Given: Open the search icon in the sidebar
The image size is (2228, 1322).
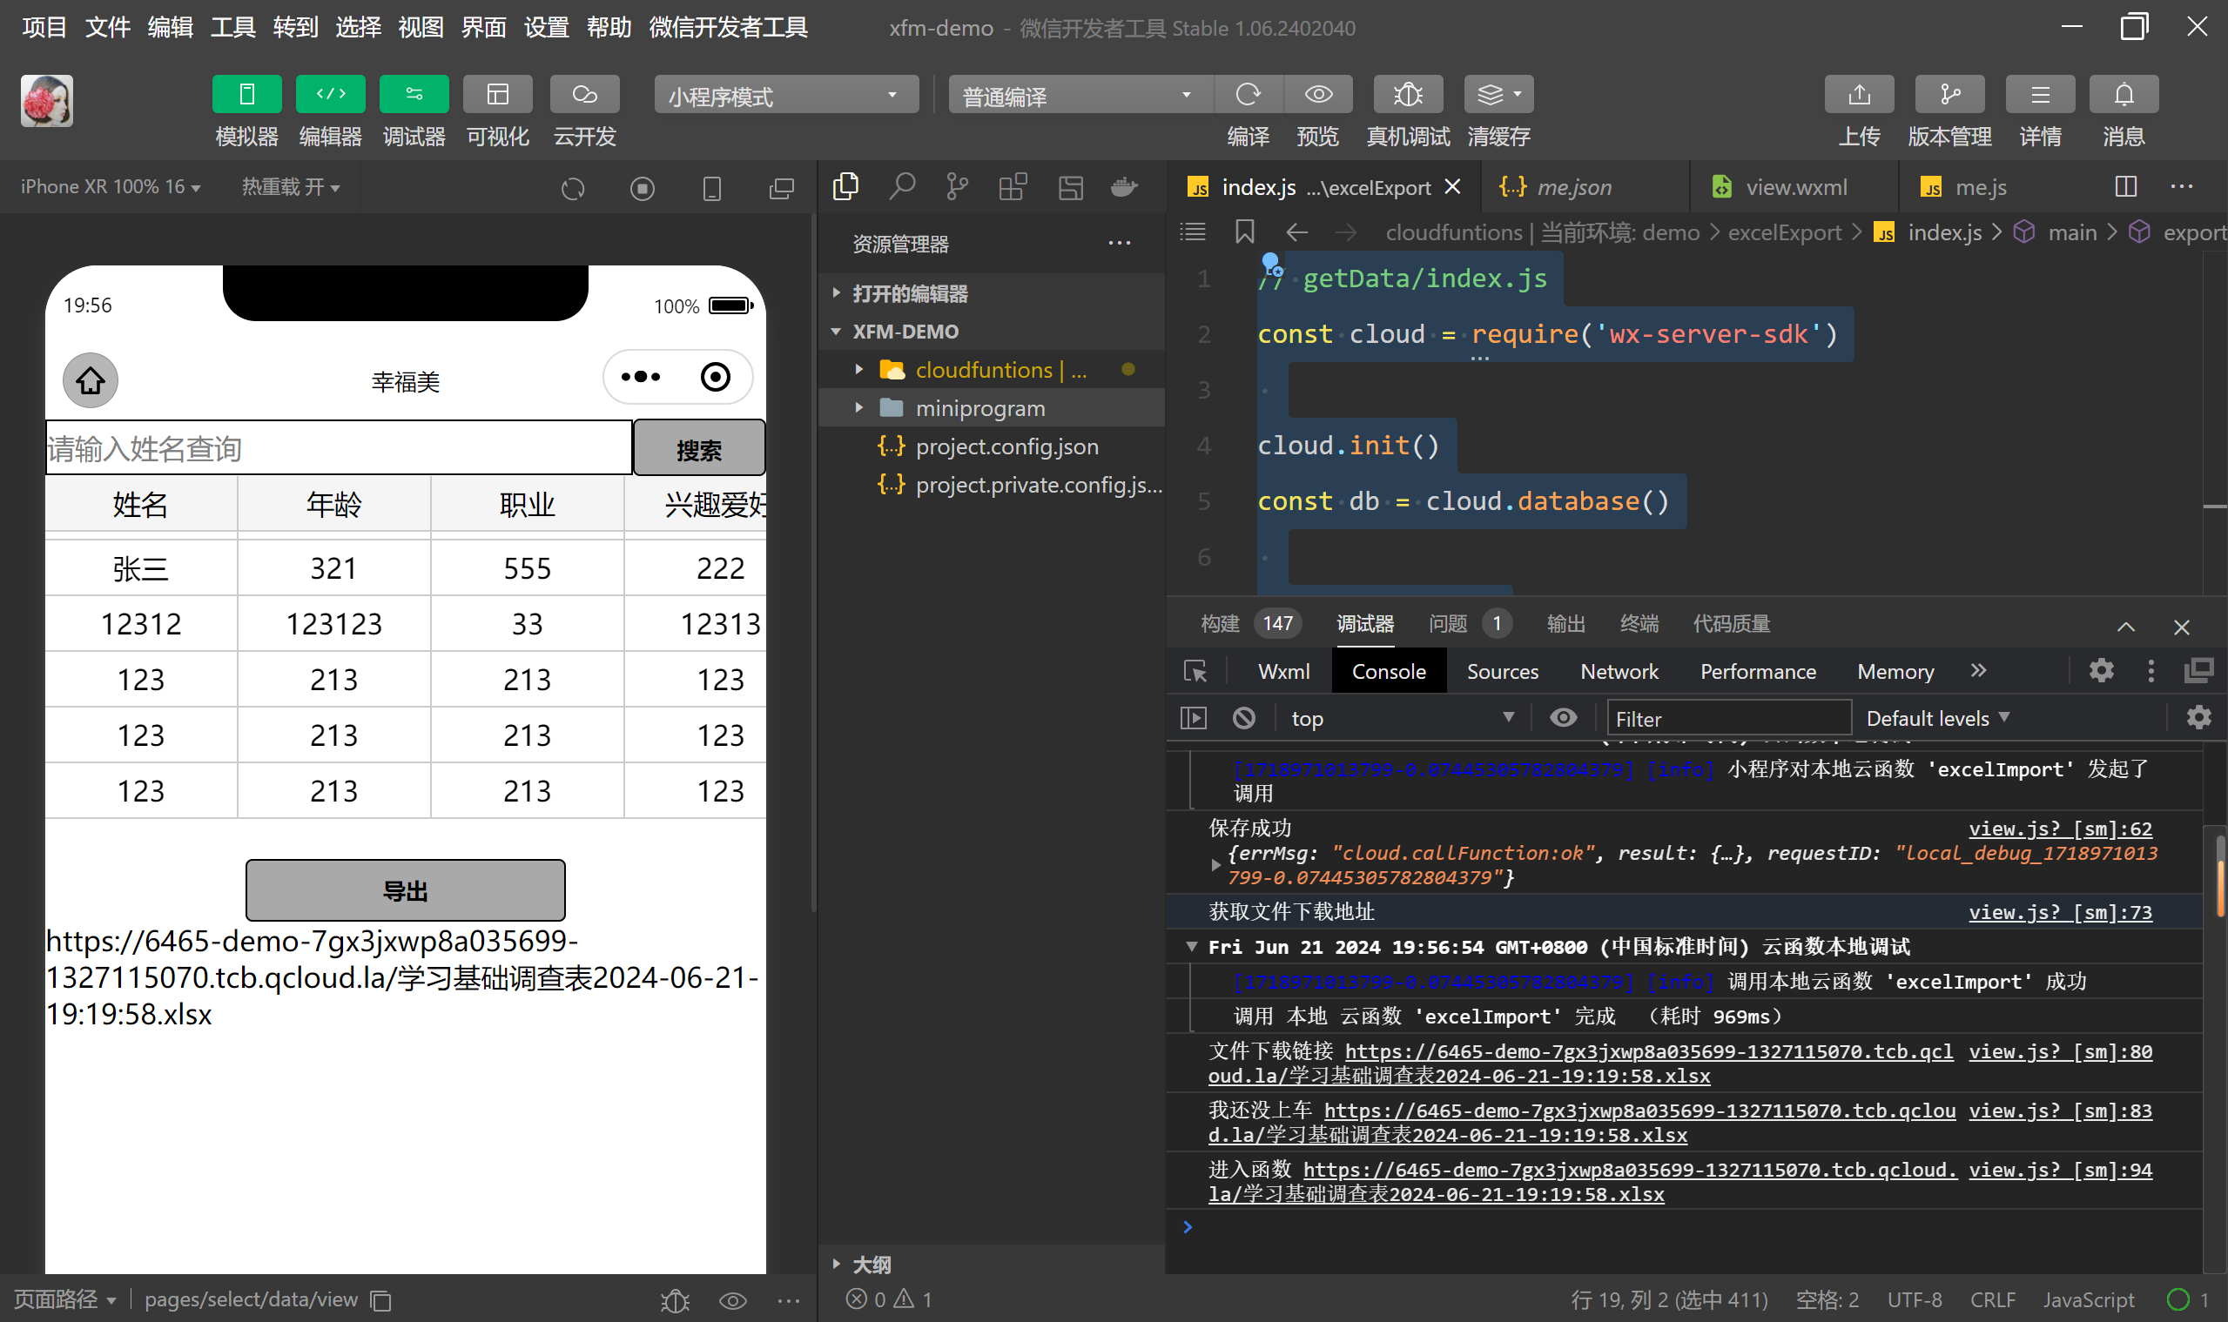Looking at the screenshot, I should click(901, 187).
